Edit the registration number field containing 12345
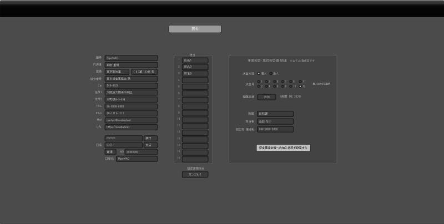444x224 pixels. click(x=144, y=72)
